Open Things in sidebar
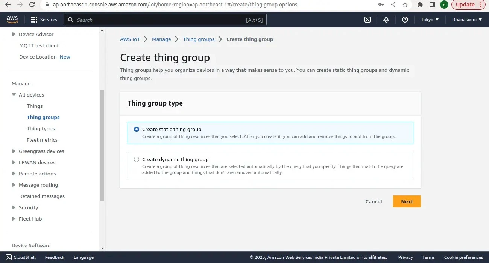This screenshot has height=263, width=489. [x=35, y=106]
